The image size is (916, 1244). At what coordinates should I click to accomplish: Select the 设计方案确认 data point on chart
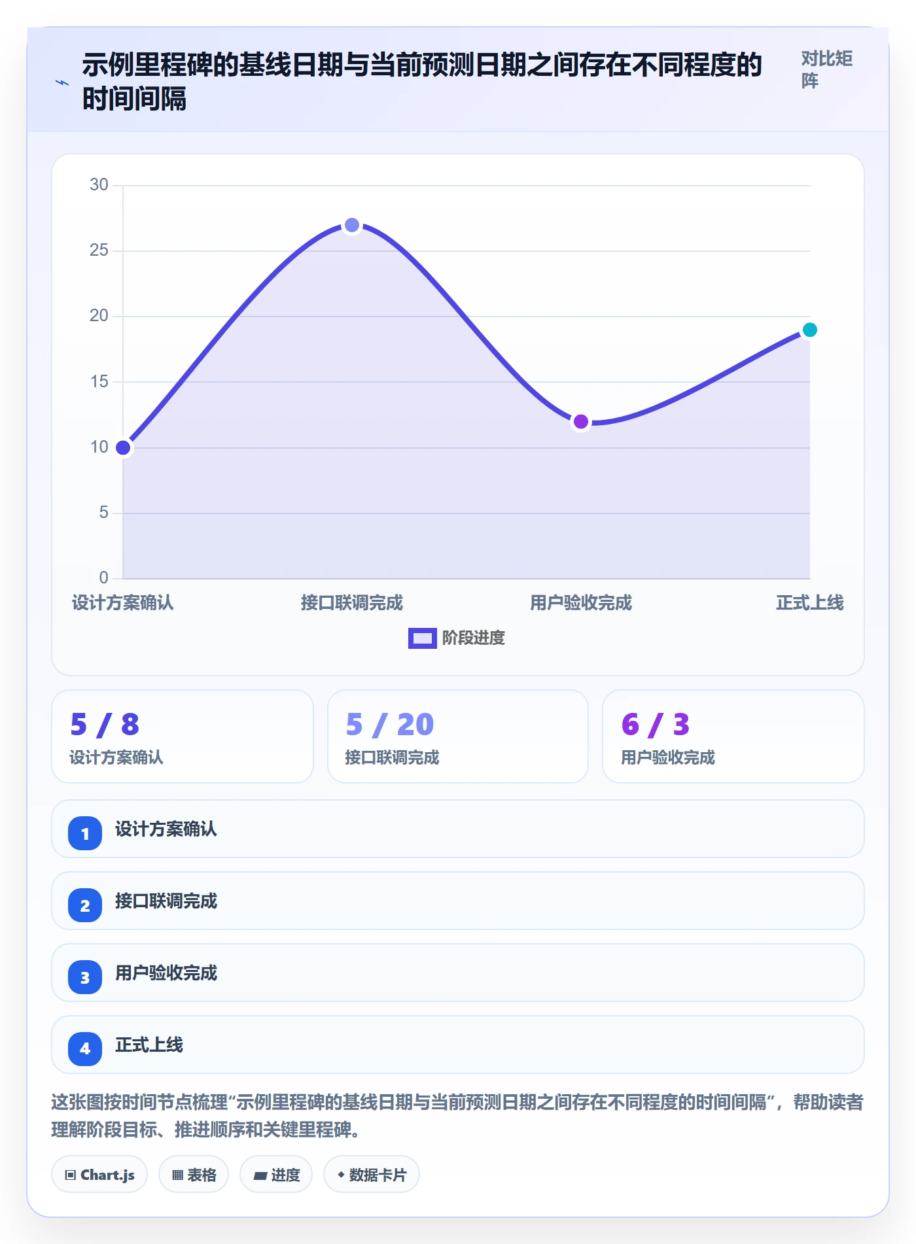123,447
